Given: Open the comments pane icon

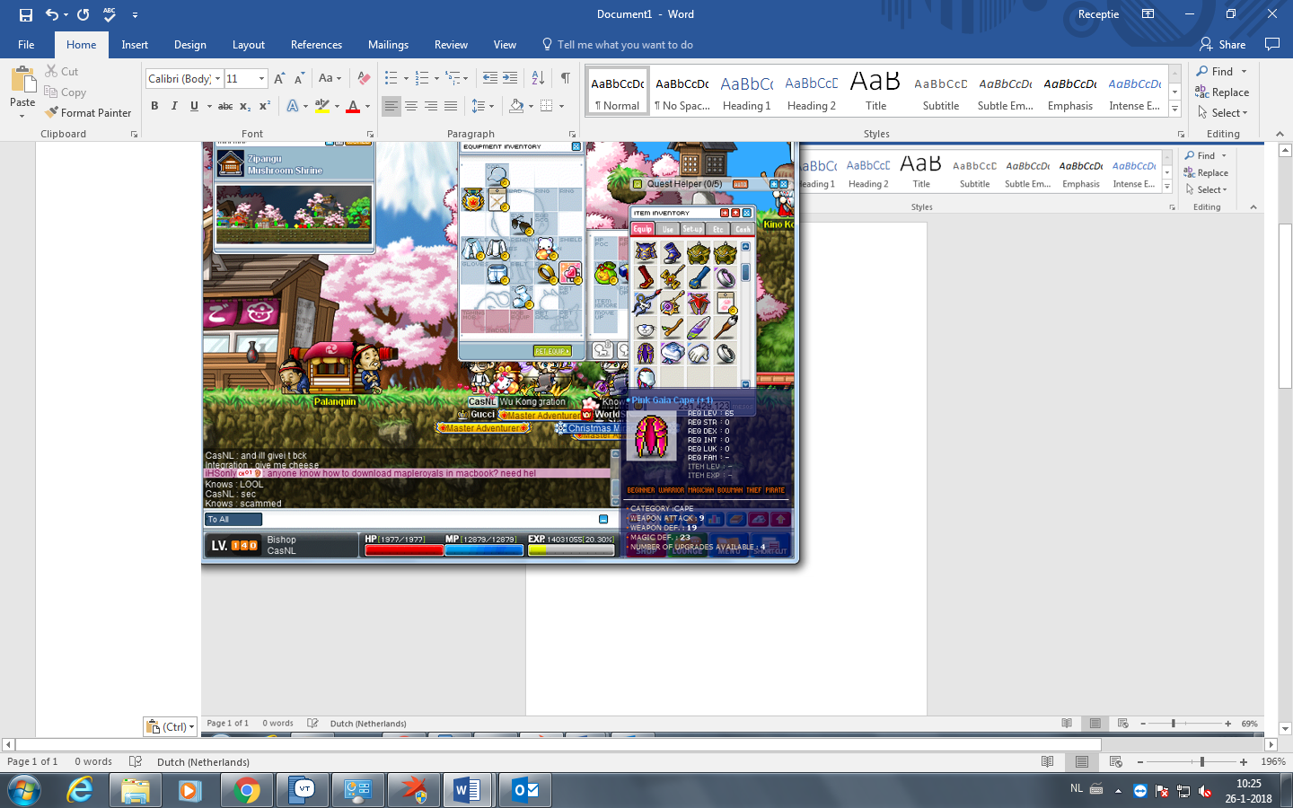Looking at the screenshot, I should tap(1271, 44).
